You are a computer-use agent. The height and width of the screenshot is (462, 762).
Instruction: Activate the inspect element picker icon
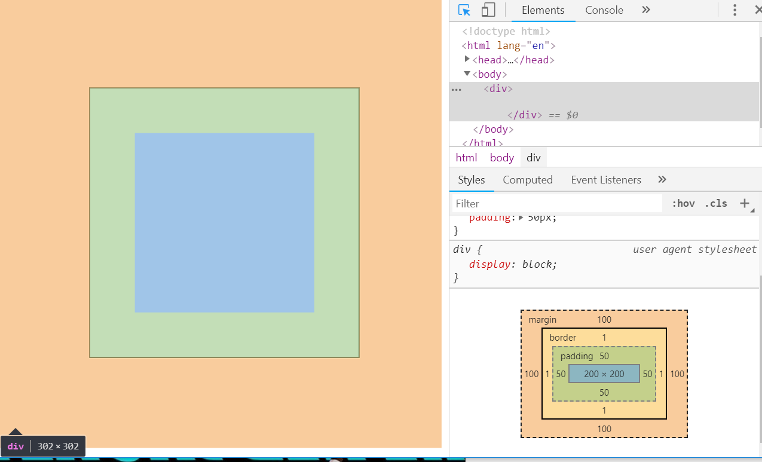click(x=464, y=10)
